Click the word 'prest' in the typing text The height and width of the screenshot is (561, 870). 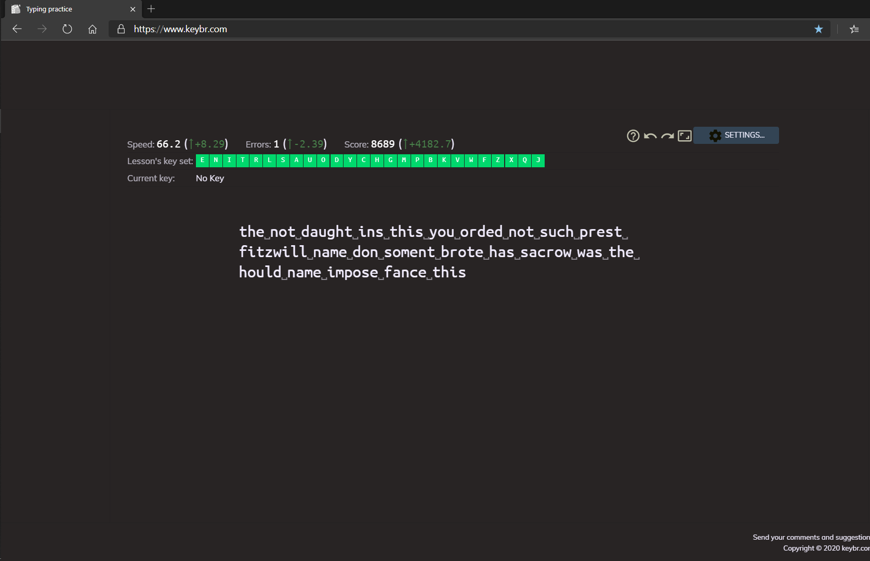(601, 232)
